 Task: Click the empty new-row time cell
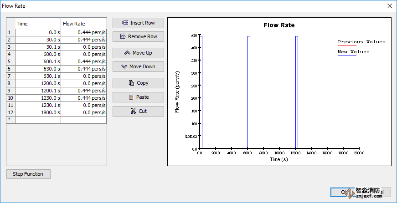tap(38, 120)
